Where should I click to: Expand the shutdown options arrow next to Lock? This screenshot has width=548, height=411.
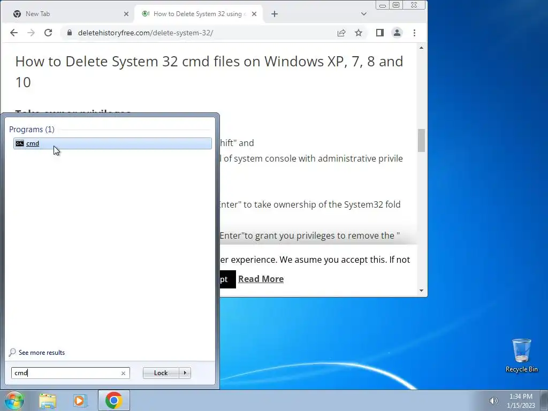pos(185,373)
